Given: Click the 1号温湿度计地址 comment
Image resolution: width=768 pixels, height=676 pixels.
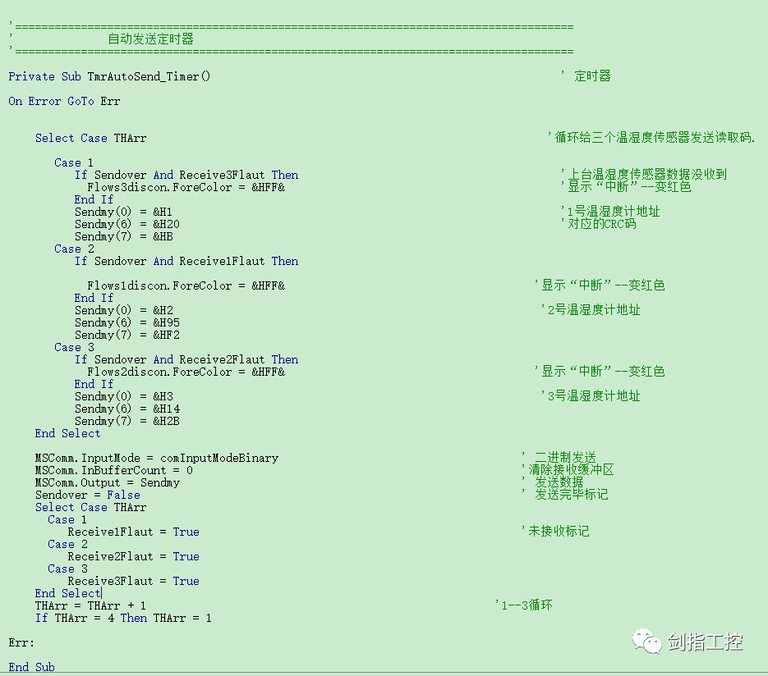Looking at the screenshot, I should [613, 211].
